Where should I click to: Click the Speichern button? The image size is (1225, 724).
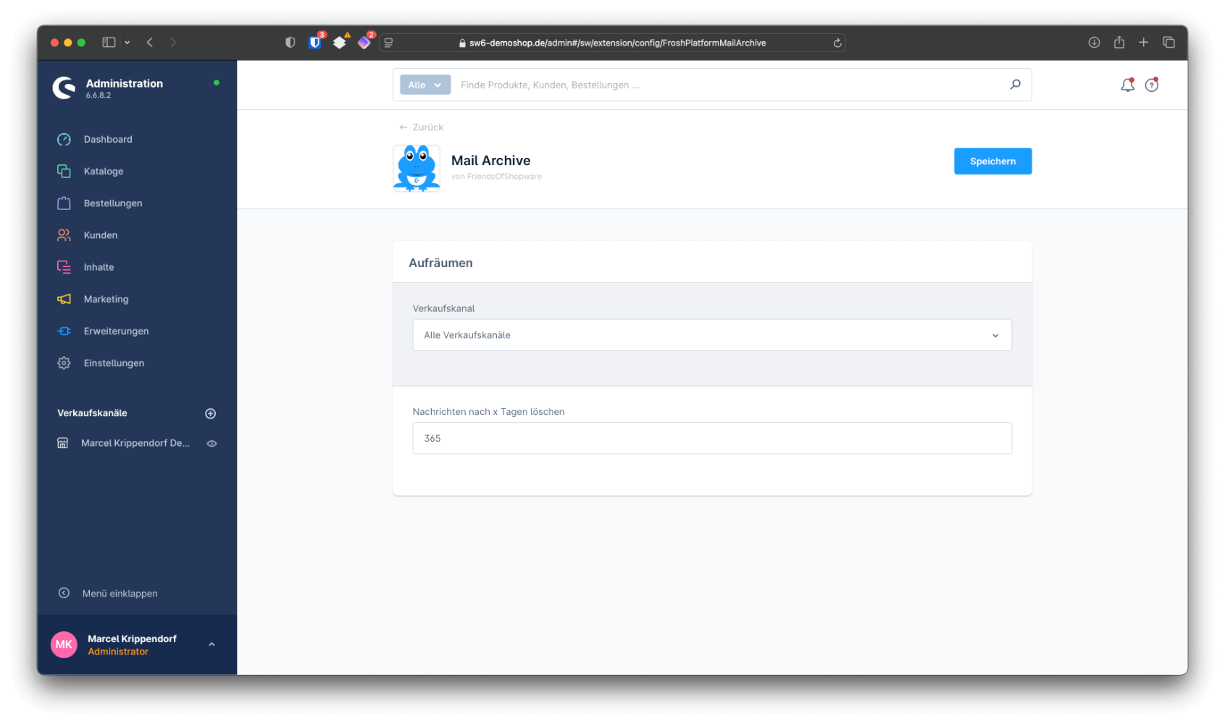[992, 161]
